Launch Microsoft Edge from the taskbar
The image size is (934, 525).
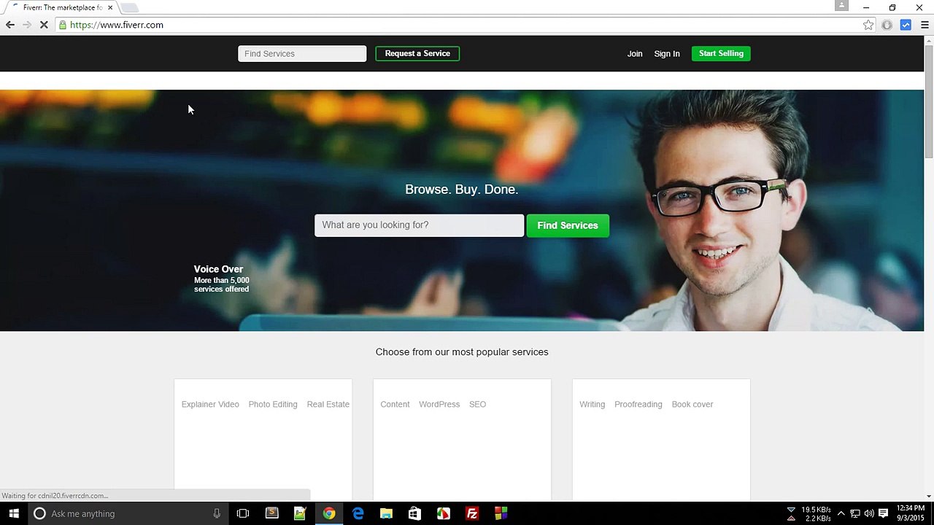tap(358, 513)
